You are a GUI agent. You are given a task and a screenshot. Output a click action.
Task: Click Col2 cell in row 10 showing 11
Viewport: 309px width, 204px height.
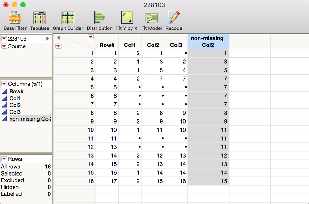(x=153, y=130)
